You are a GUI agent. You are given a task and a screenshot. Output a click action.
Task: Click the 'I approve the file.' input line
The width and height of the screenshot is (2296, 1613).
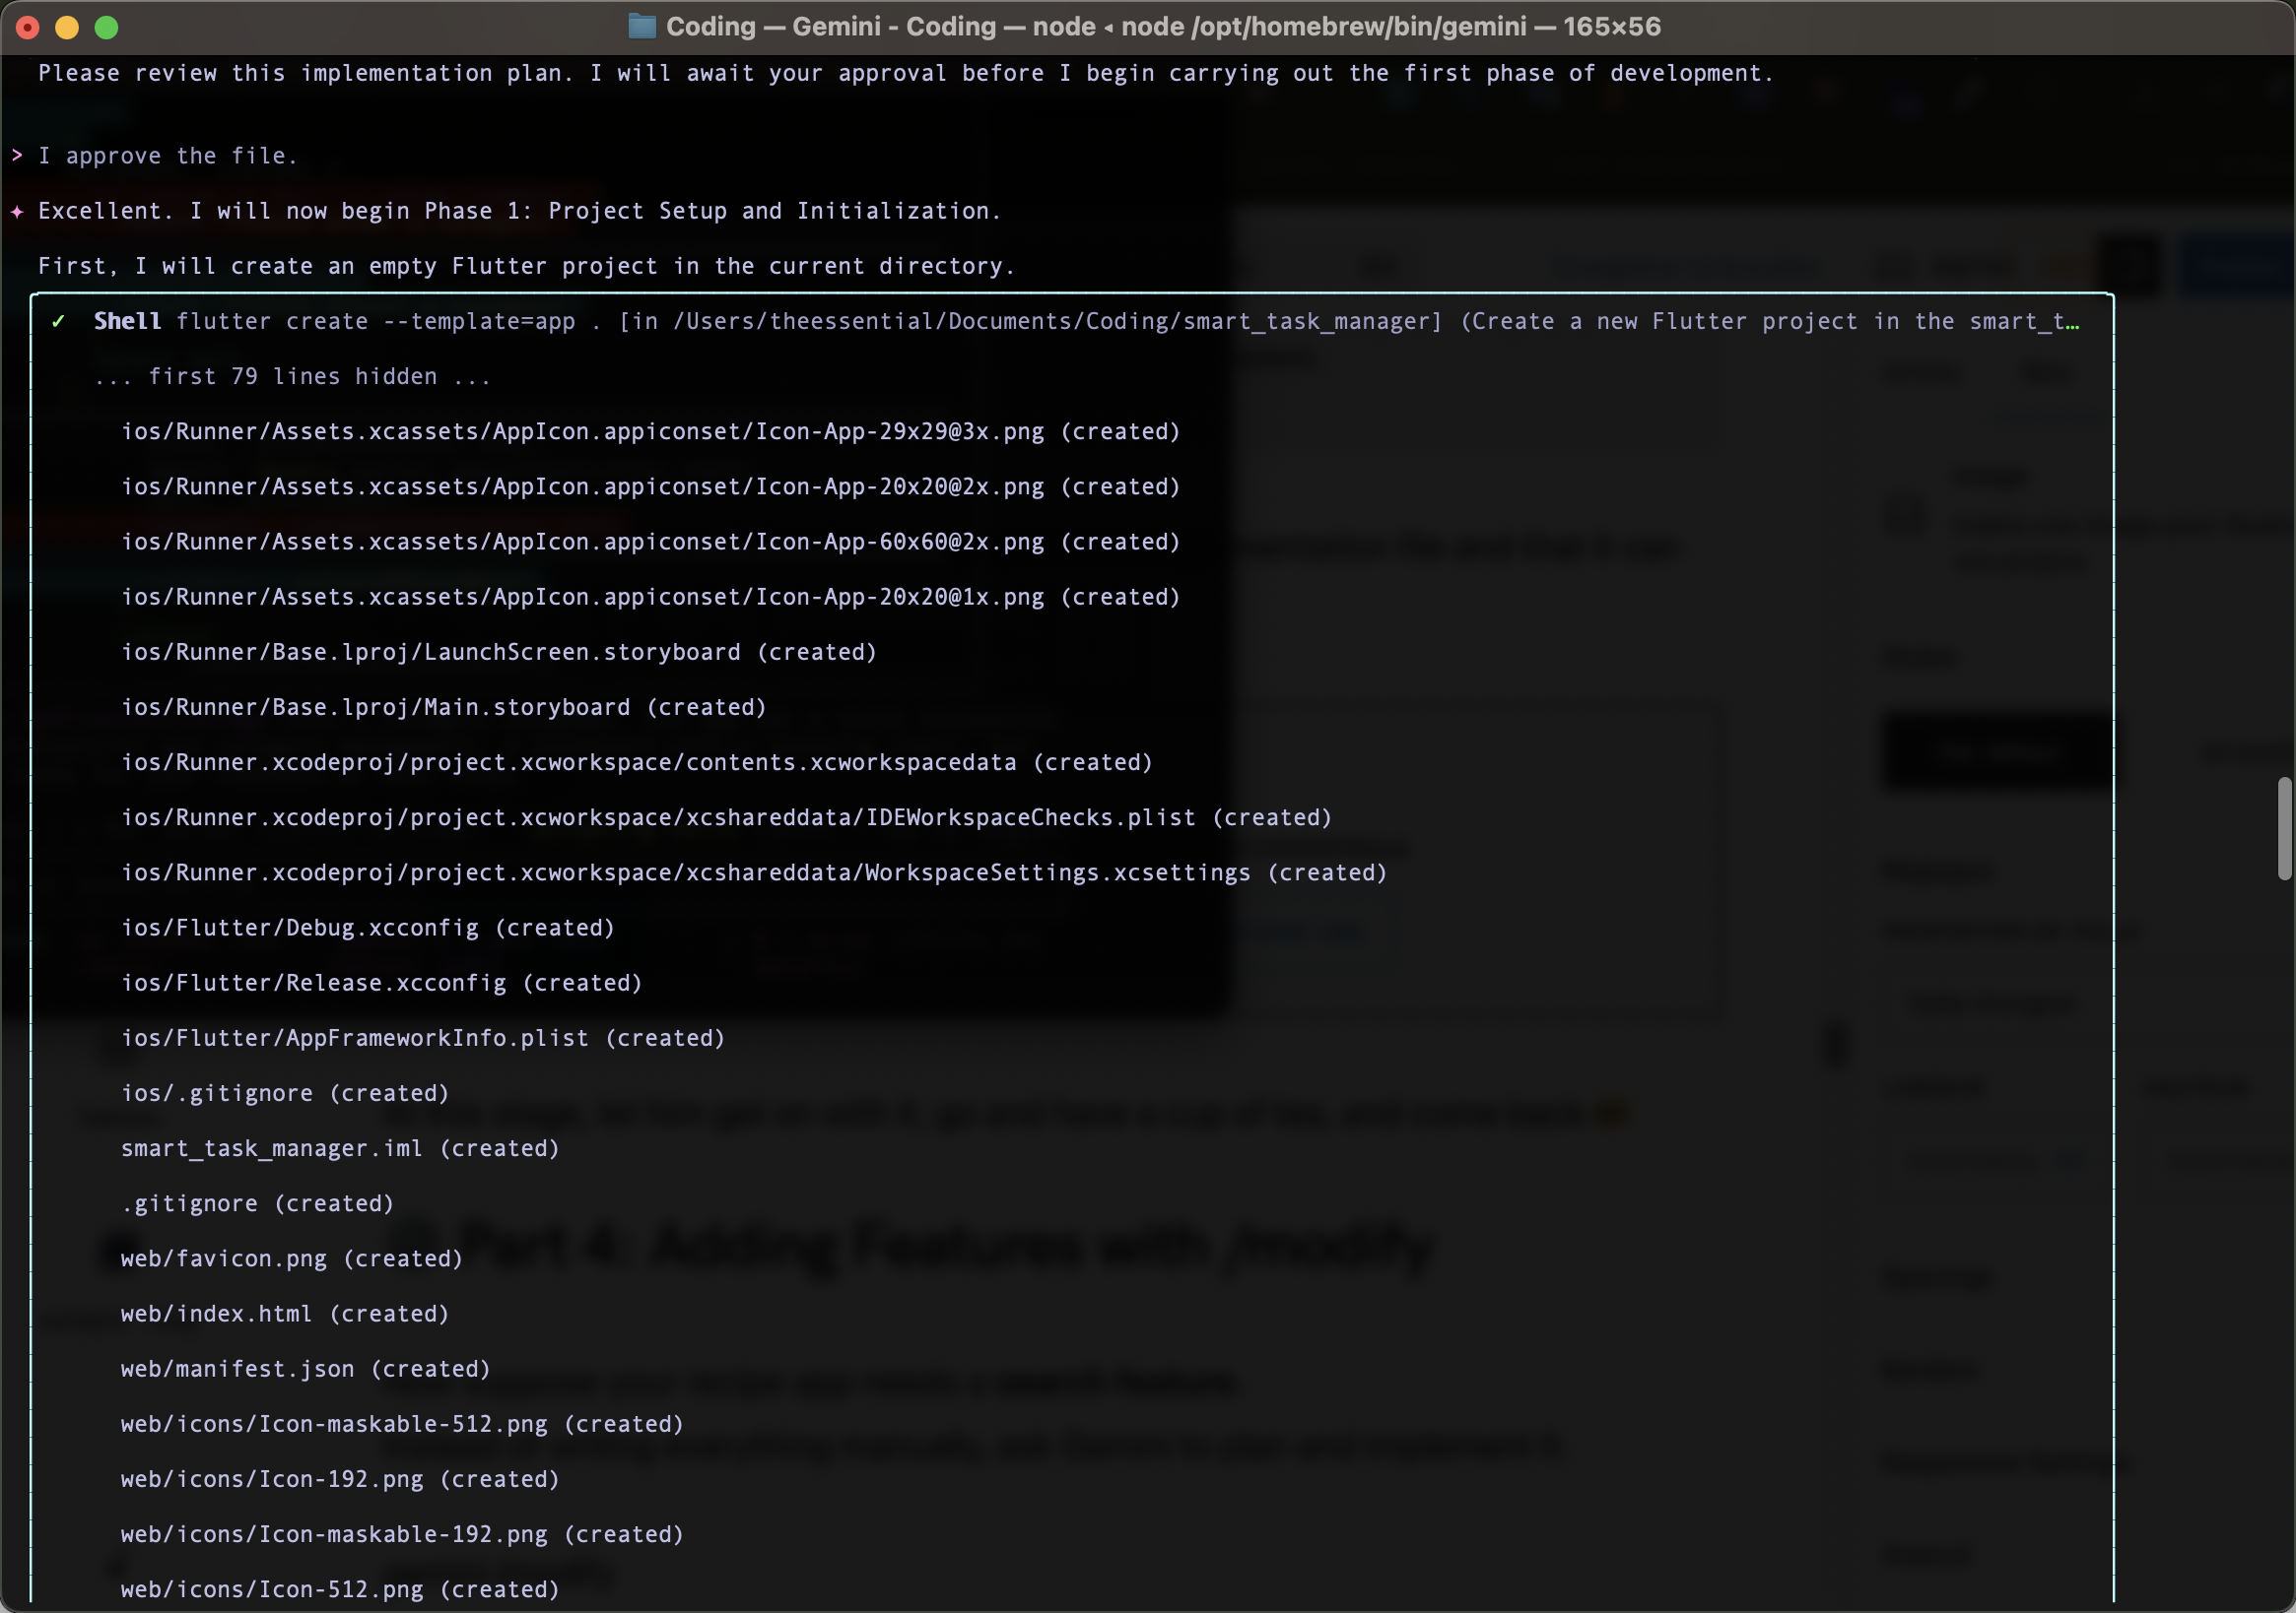pyautogui.click(x=167, y=156)
